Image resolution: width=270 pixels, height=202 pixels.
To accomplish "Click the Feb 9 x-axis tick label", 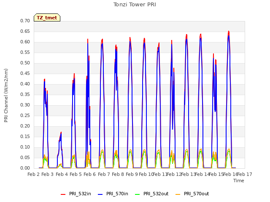I will point(132,174).
